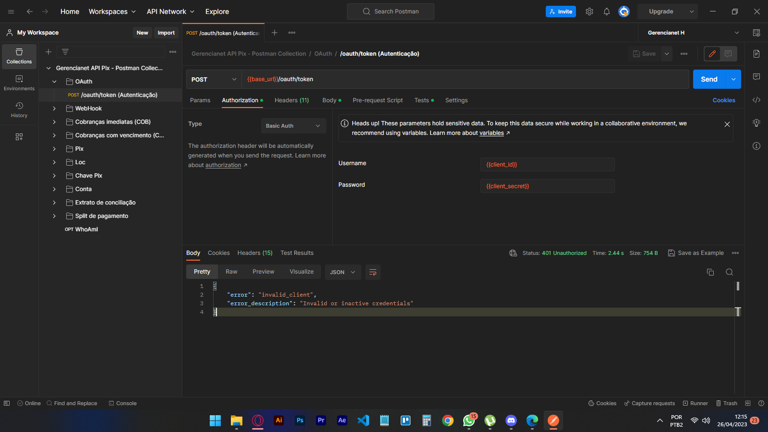Image resolution: width=768 pixels, height=432 pixels.
Task: Open the Workspaces menu
Action: pos(112,12)
